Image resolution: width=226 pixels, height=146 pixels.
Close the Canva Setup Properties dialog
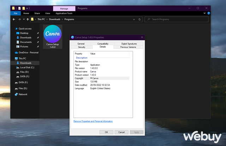[x=142, y=37]
